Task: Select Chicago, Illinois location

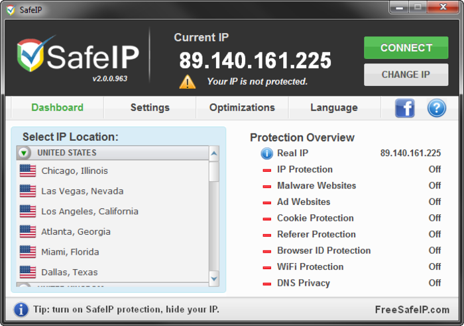Action: pos(113,171)
